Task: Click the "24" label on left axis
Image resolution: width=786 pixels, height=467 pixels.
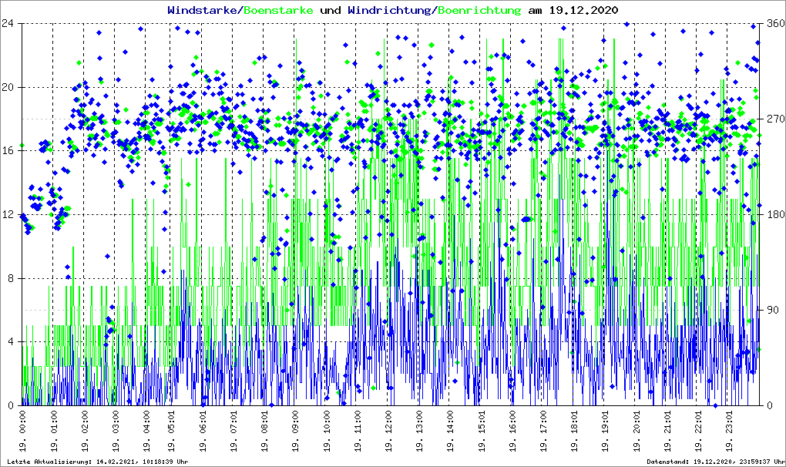Action: tap(9, 24)
